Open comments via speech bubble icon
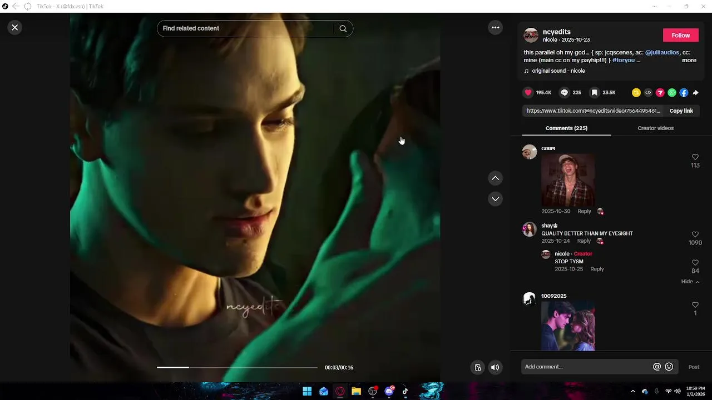The width and height of the screenshot is (712, 400). tap(564, 93)
